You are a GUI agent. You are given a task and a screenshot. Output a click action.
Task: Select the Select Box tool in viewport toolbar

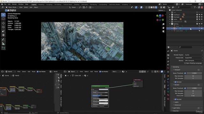[3, 15]
